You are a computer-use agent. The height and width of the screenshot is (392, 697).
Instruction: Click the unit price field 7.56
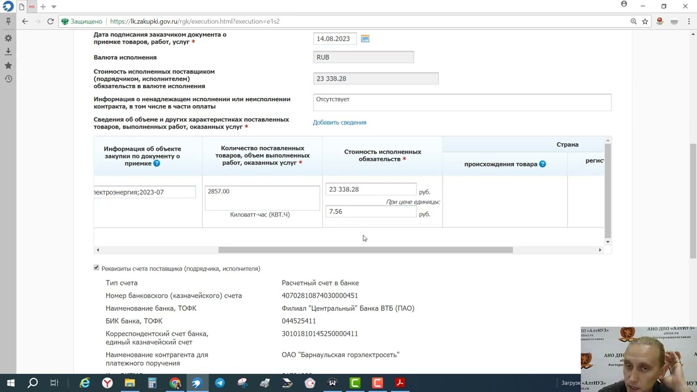pos(371,211)
